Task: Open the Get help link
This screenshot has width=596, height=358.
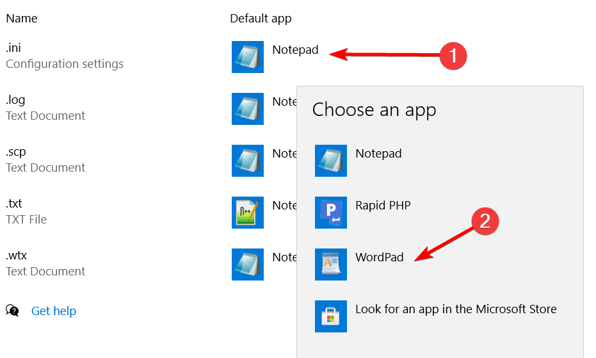Action: tap(54, 311)
